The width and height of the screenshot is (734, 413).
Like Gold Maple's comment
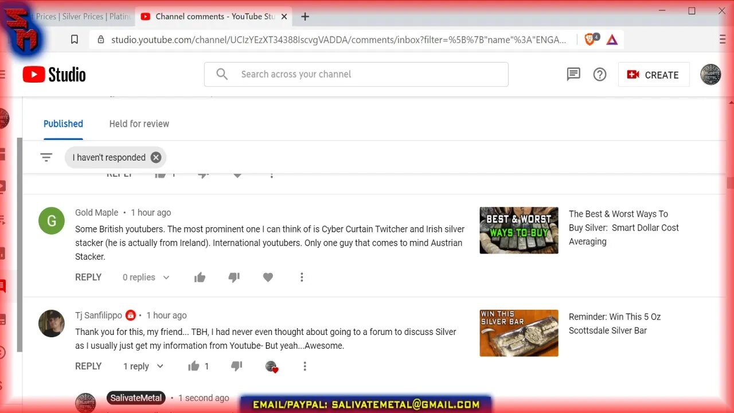tap(200, 278)
